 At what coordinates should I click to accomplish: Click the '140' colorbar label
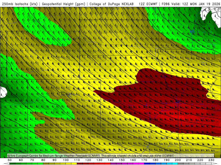(110, 160)
